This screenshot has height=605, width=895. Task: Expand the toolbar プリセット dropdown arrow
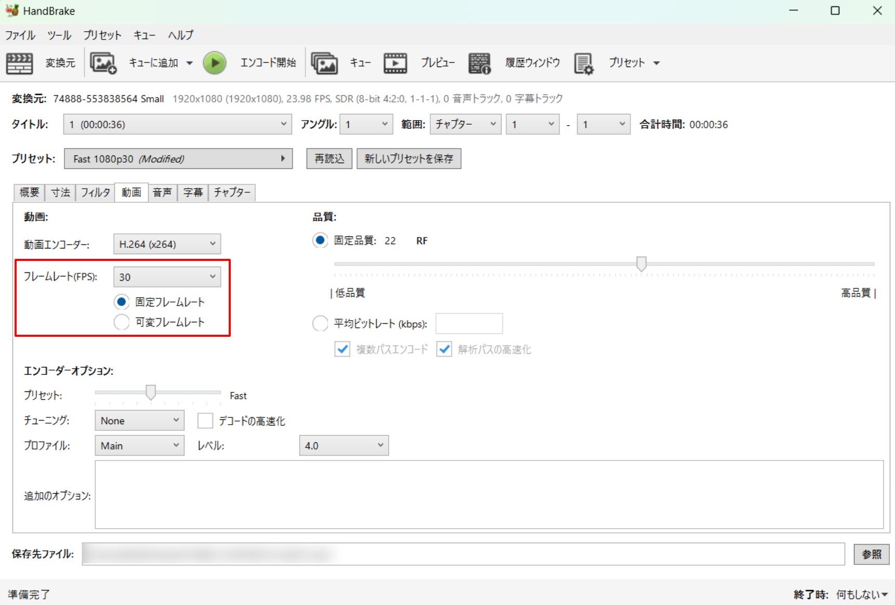click(x=656, y=63)
